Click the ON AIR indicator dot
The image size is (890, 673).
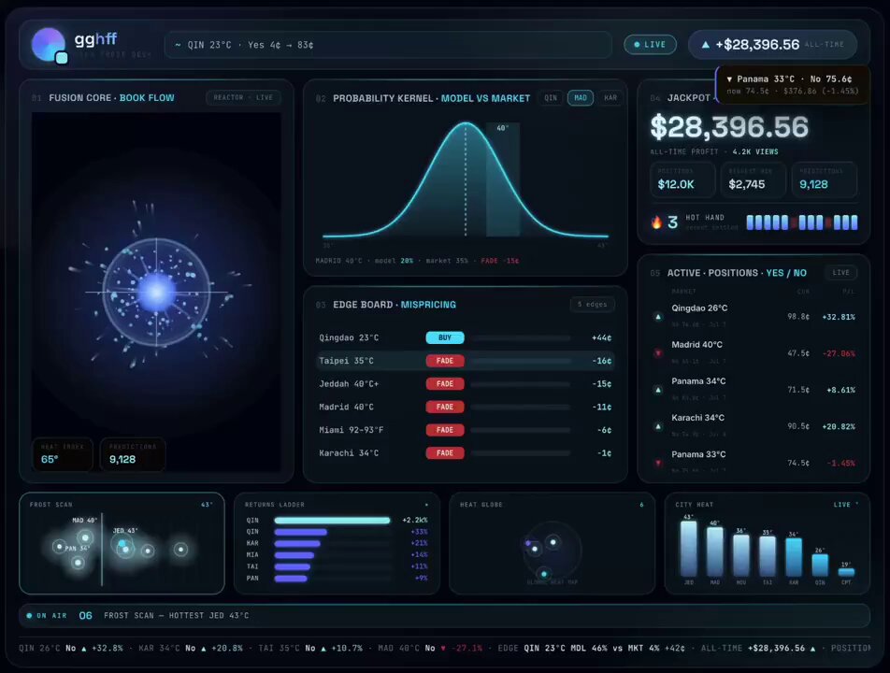click(x=29, y=615)
